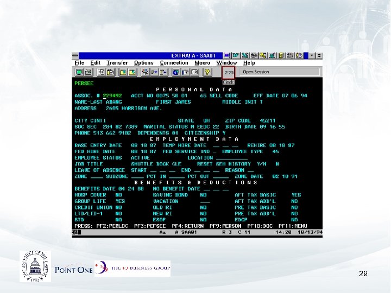The height and width of the screenshot is (293, 391).
Task: Click the status bar session A SAA01
Action: [186, 232]
